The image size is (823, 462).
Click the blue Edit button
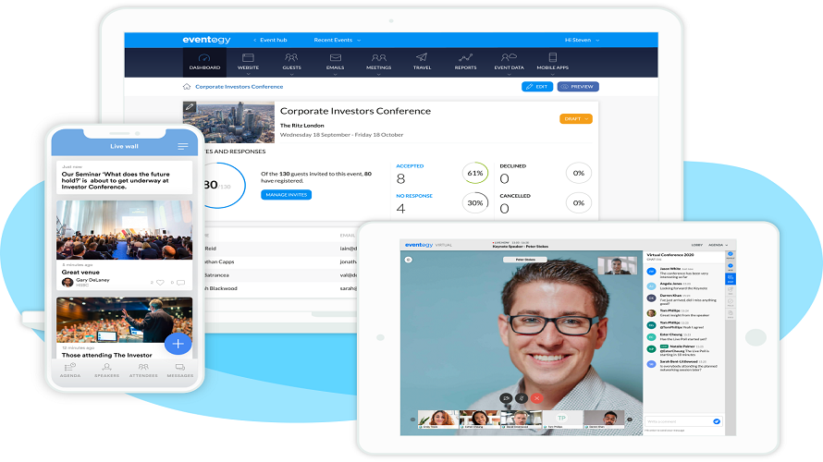[x=537, y=87]
